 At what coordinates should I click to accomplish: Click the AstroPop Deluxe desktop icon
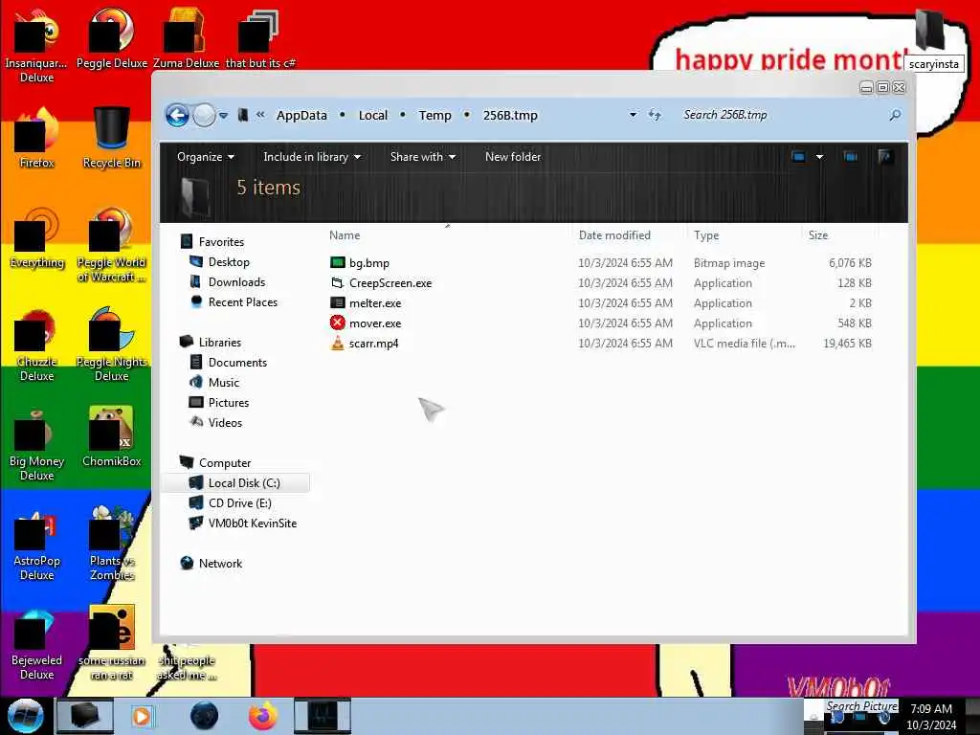[37, 544]
